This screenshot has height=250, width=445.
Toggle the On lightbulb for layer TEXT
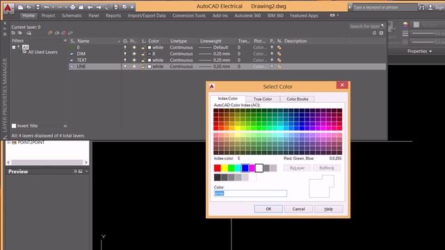125,60
